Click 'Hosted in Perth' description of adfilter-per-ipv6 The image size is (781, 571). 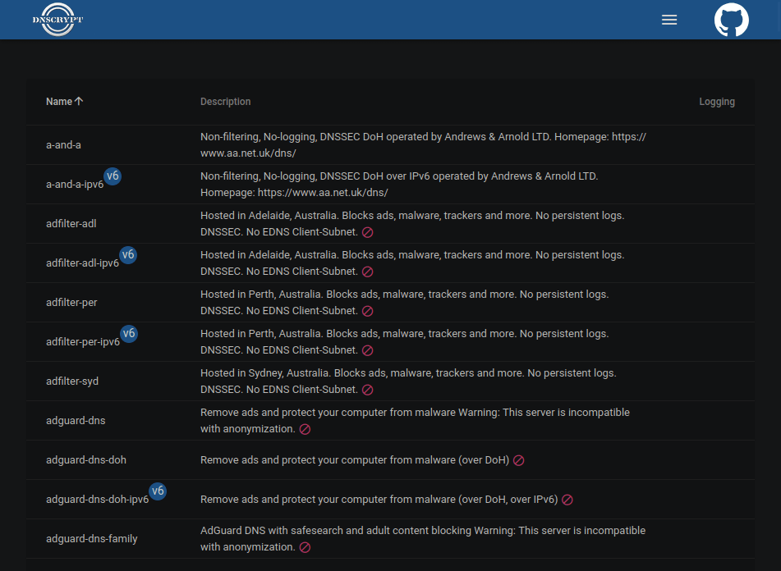tap(404, 342)
